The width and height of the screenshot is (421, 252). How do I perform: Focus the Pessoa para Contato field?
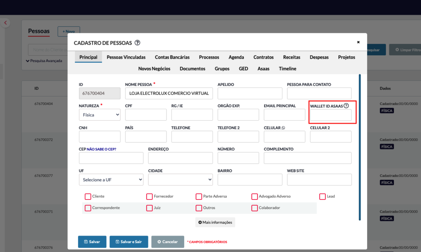(319, 93)
